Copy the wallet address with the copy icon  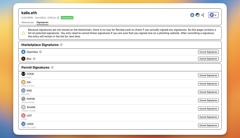(x=58, y=18)
